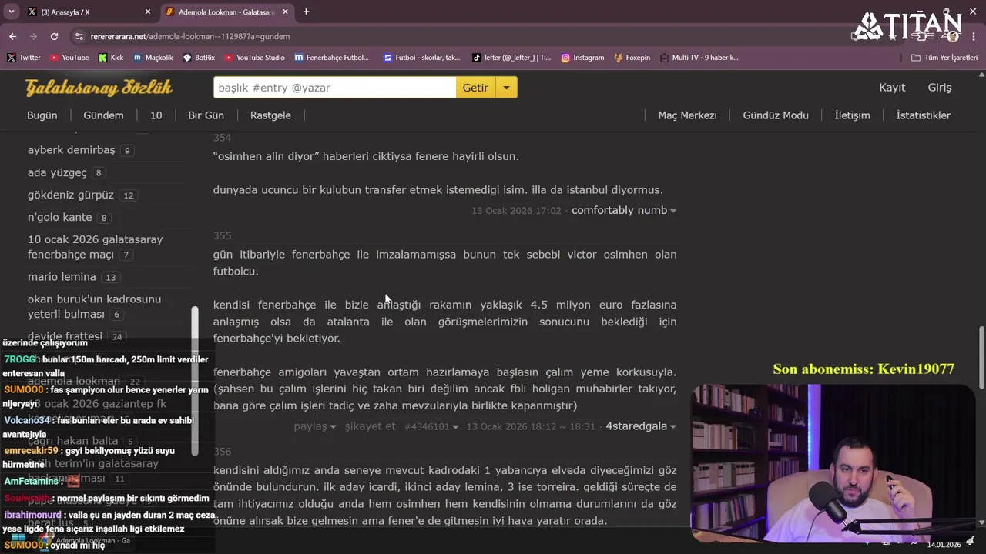Open the BotRix bookmark

199,58
